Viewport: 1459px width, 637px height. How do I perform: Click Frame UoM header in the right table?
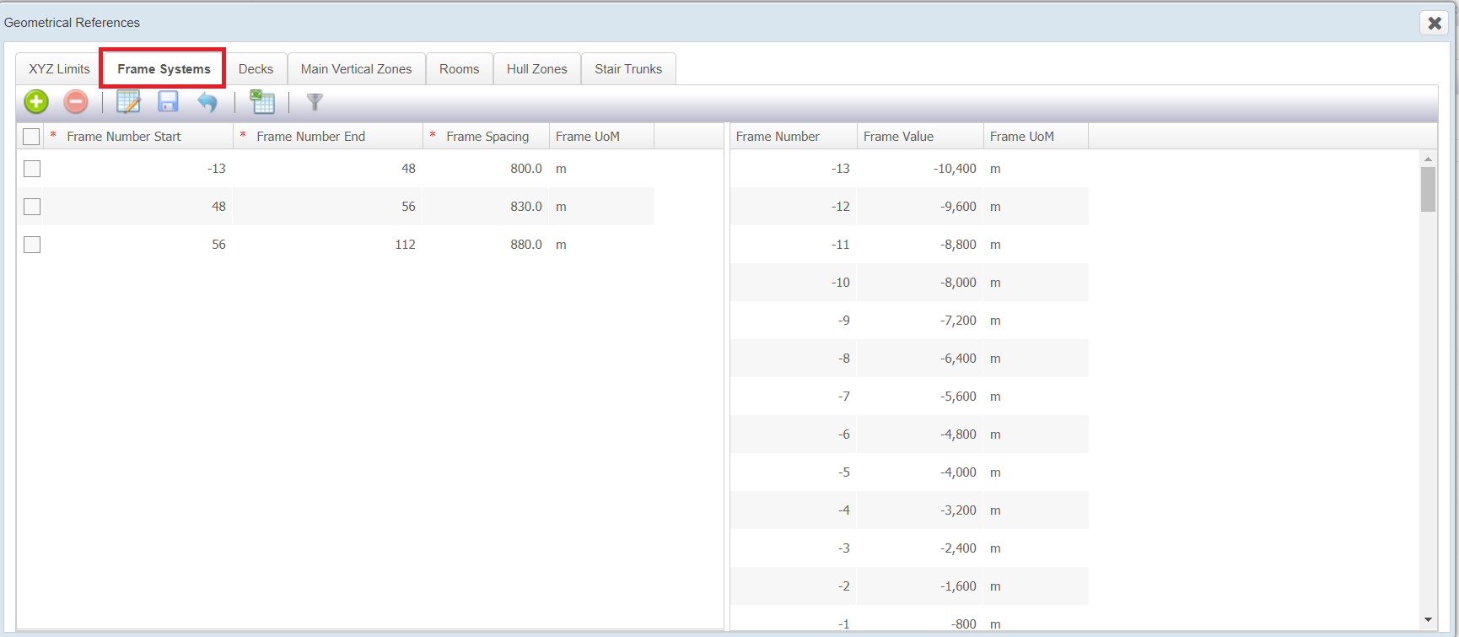point(1036,137)
